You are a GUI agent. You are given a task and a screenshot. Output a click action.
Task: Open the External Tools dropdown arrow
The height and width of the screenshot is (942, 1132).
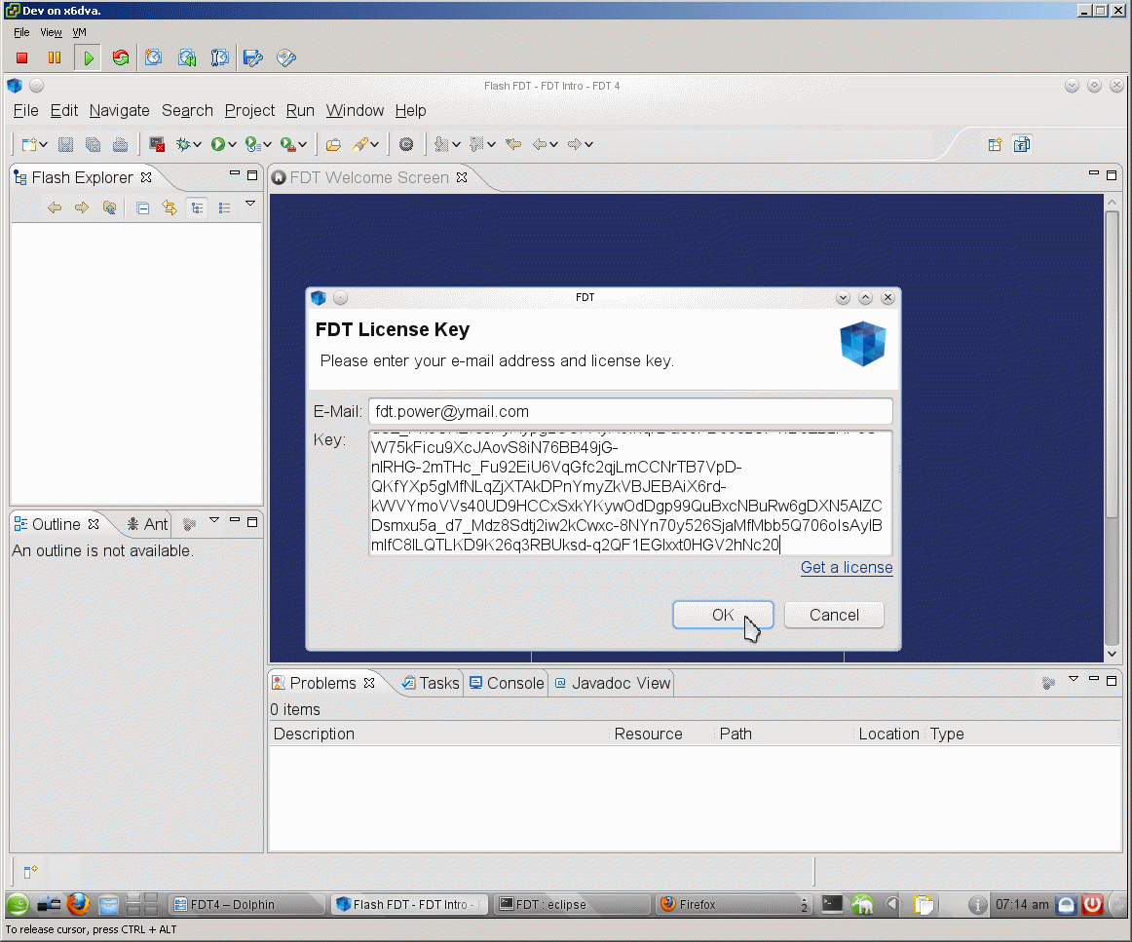click(x=303, y=144)
